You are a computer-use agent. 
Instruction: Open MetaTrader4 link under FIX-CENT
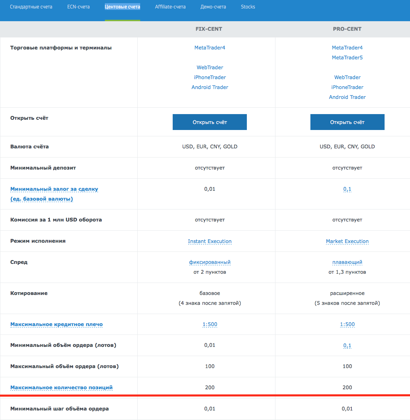210,48
